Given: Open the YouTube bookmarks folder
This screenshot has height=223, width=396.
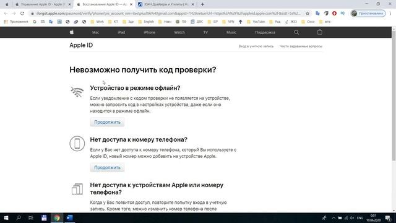Looking at the screenshot, I should click(256, 22).
